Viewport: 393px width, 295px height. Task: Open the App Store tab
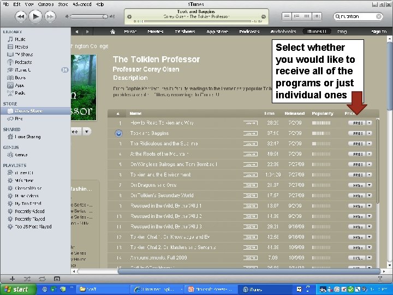(x=217, y=32)
